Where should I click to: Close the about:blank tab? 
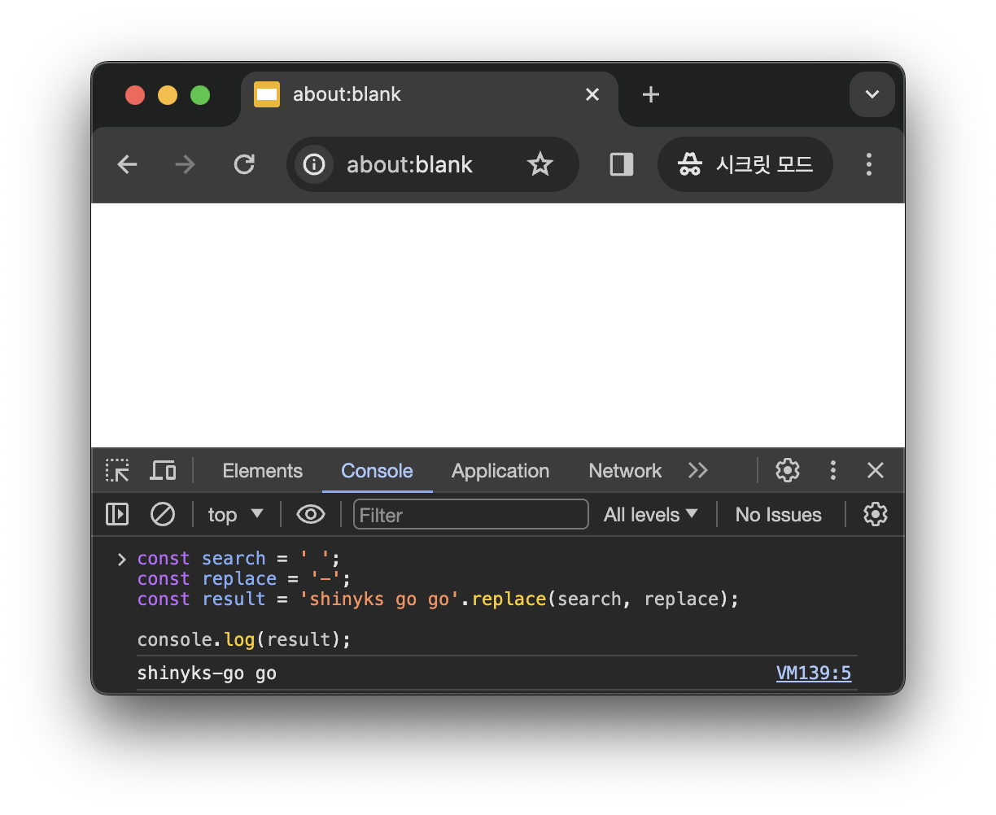(592, 94)
